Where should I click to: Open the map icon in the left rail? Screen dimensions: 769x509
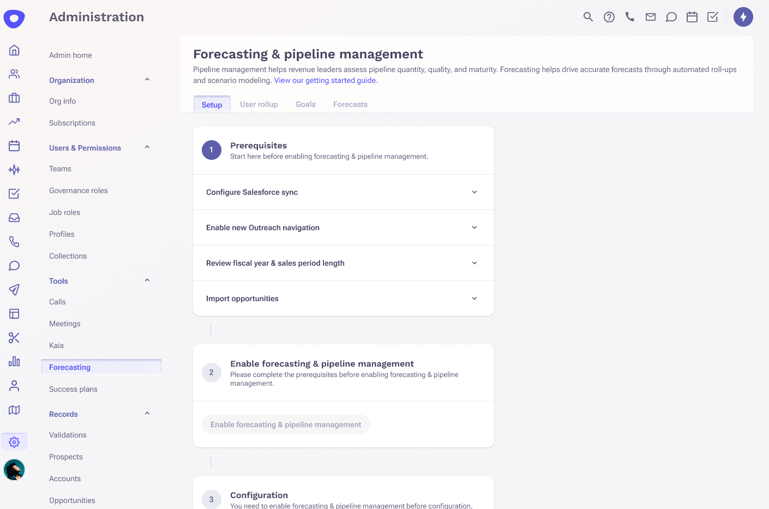tap(14, 410)
